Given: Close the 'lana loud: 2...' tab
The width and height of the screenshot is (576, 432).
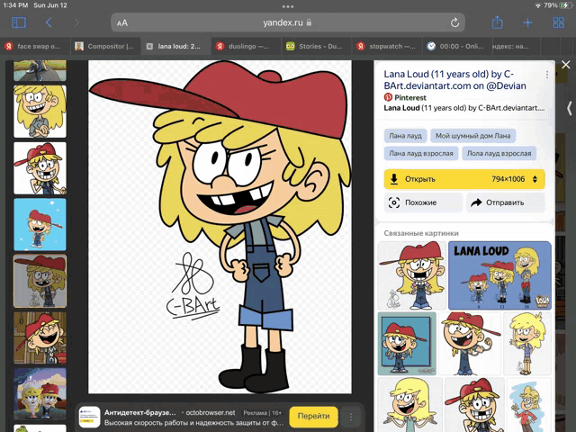Looking at the screenshot, I should coord(149,46).
